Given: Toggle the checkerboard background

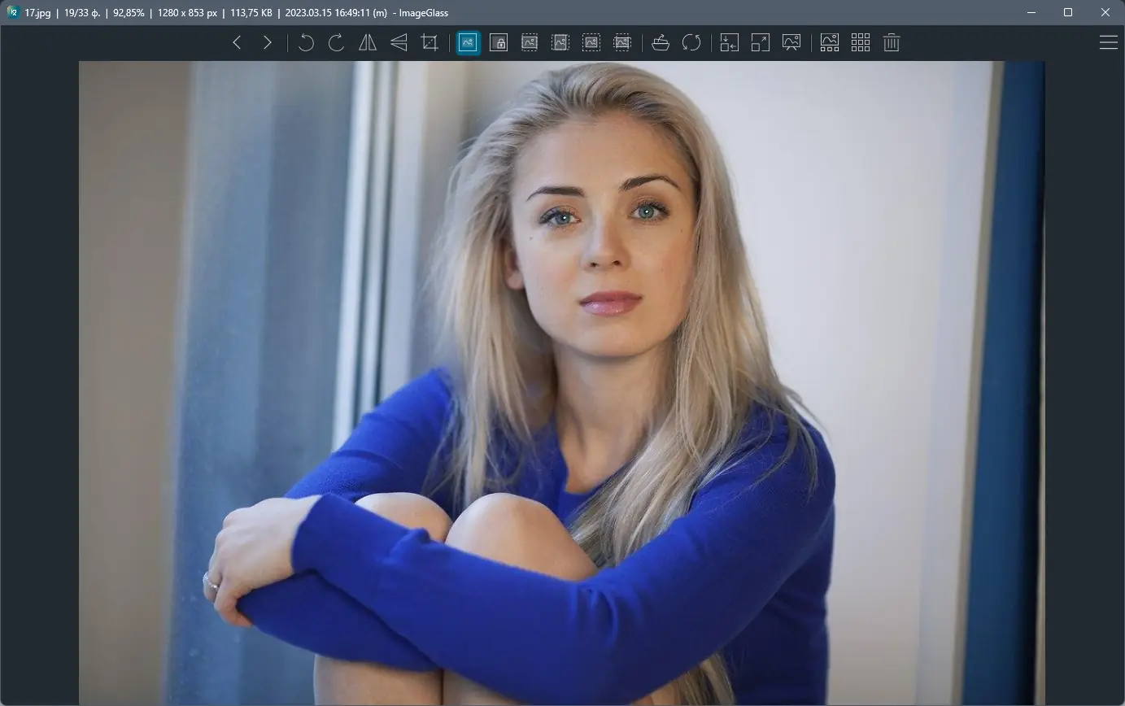Looking at the screenshot, I should pos(861,43).
